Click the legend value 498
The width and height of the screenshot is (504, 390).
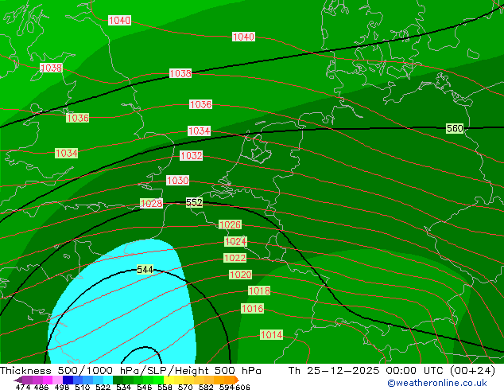(62, 387)
